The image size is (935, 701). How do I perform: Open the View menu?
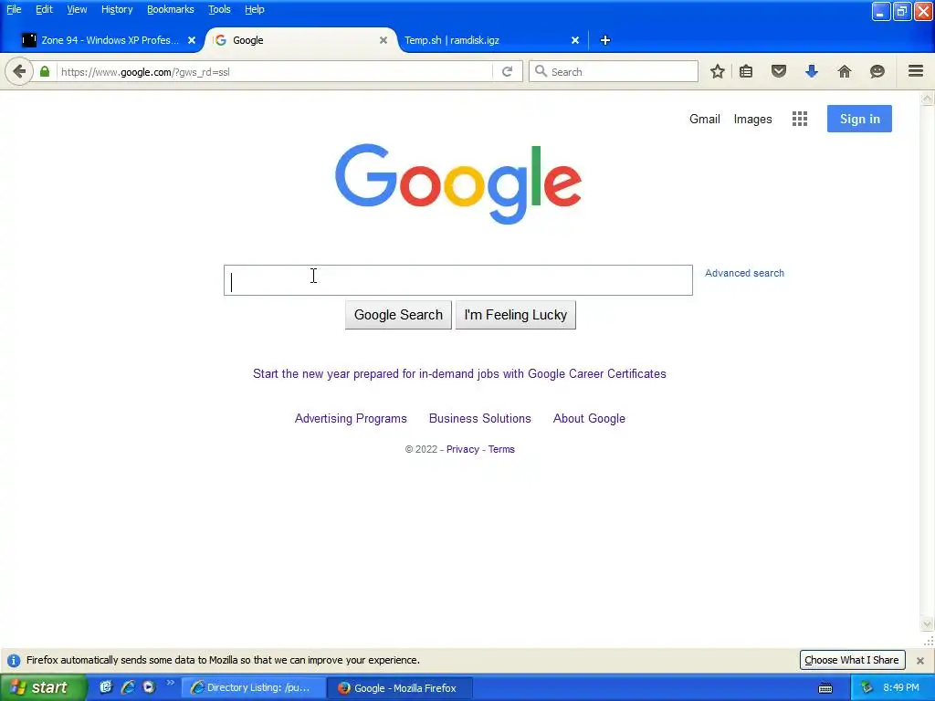pos(77,9)
